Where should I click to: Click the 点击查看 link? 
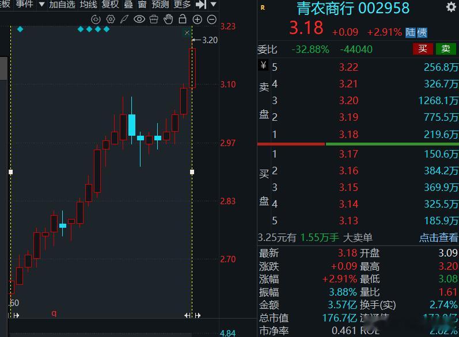(438, 238)
